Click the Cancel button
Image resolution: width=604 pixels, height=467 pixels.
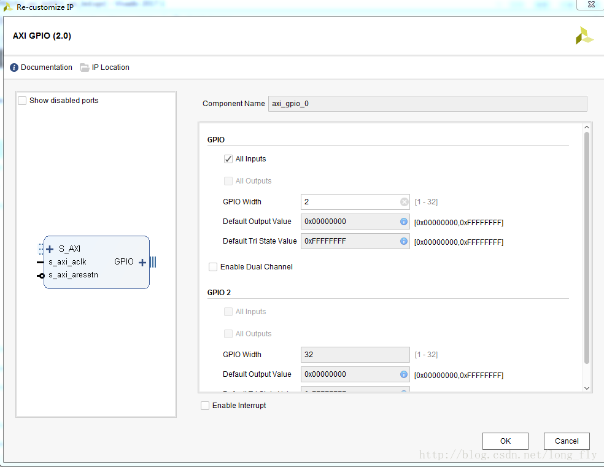pos(566,441)
